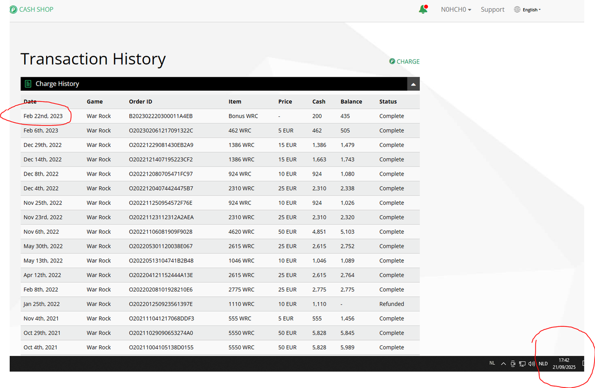Screen dimensions: 595x388
Task: Select order ID O20220513104741B2B48
Action: (161, 261)
